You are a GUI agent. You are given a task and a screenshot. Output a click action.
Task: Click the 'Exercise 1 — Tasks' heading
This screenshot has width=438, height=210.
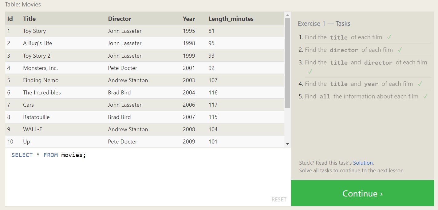click(x=324, y=24)
